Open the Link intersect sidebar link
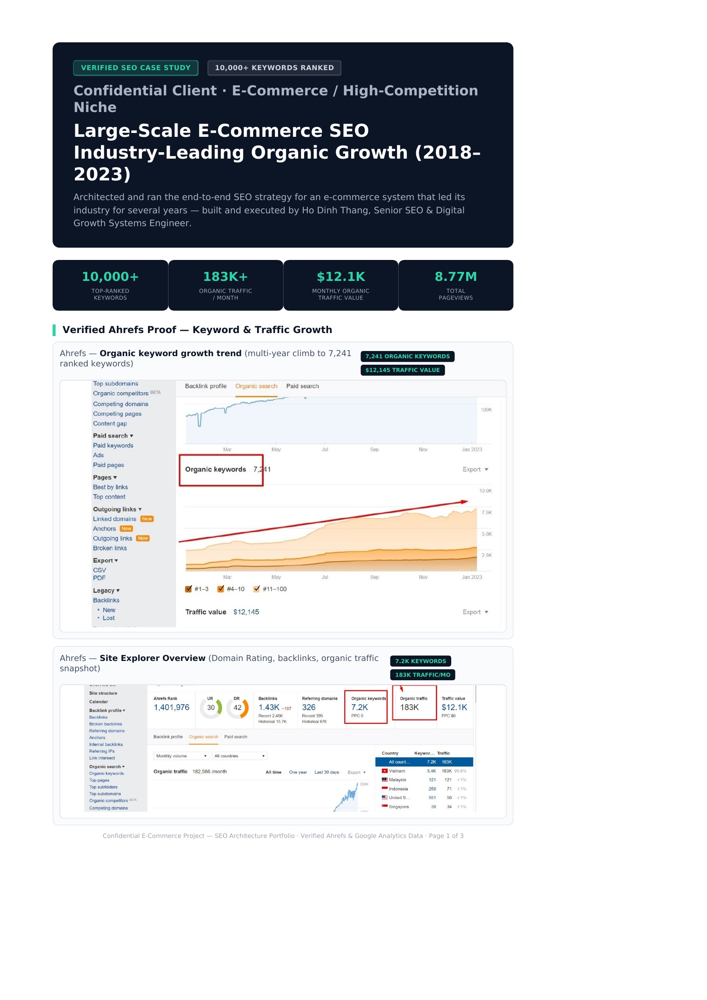This screenshot has width=707, height=1000. click(102, 758)
